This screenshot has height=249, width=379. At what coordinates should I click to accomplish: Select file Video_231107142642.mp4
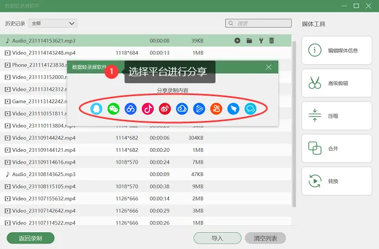[x=146, y=211]
